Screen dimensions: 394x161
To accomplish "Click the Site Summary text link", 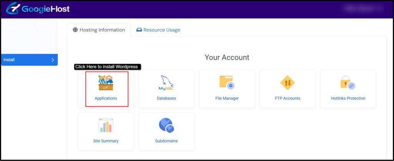I will 106,141.
